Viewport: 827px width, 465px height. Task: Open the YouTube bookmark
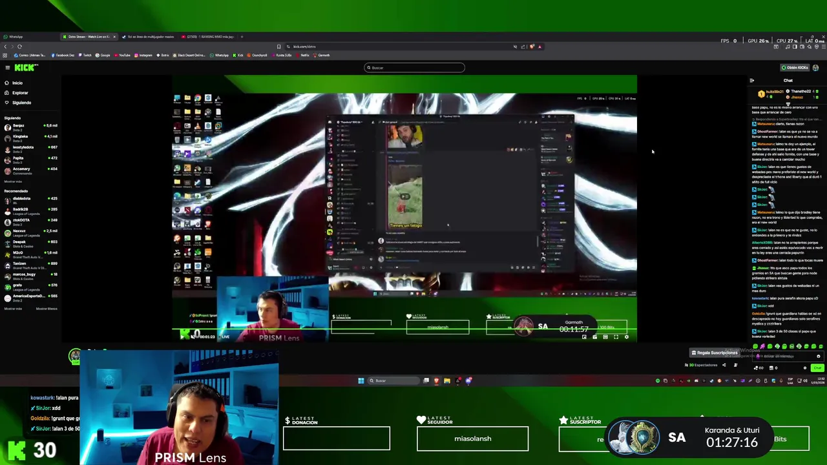122,56
